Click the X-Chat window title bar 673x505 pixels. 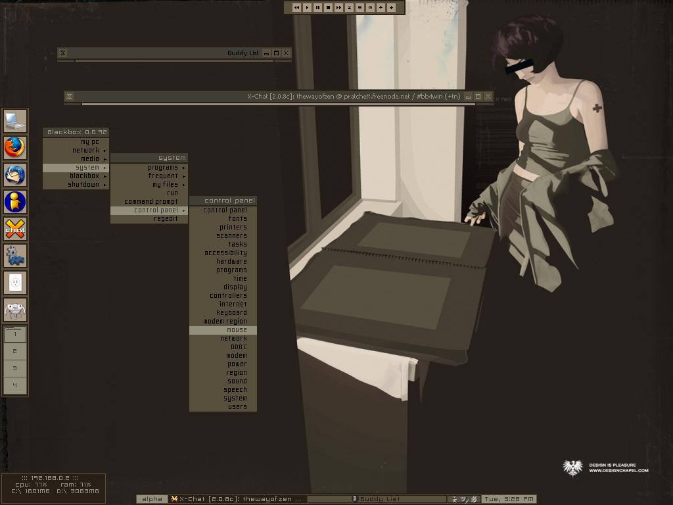pos(279,96)
